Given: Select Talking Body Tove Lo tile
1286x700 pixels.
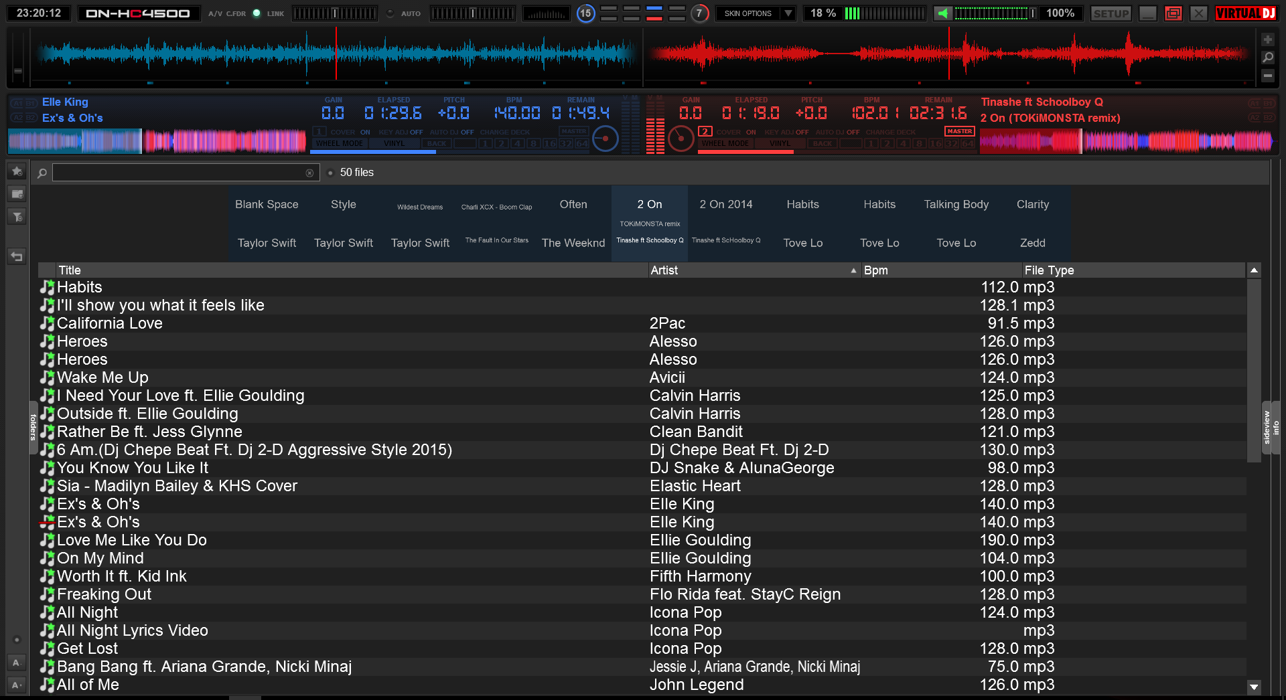Looking at the screenshot, I should (x=956, y=224).
